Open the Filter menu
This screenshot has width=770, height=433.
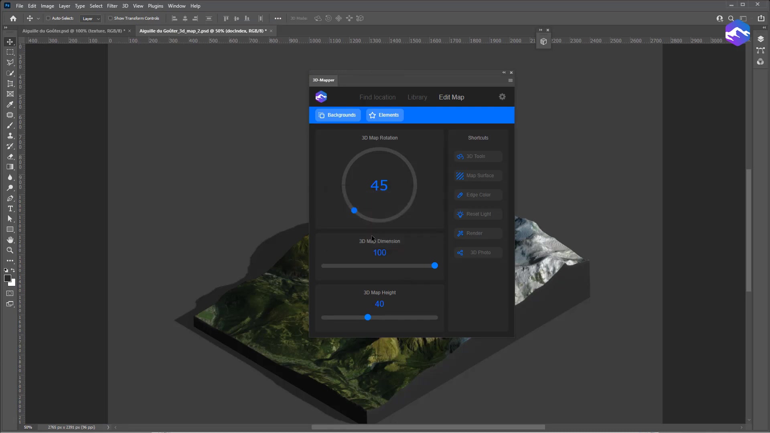(x=112, y=6)
